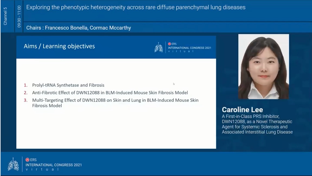The height and width of the screenshot is (176, 312).
Task: Click the red number 3 list marker
Action: (25, 100)
